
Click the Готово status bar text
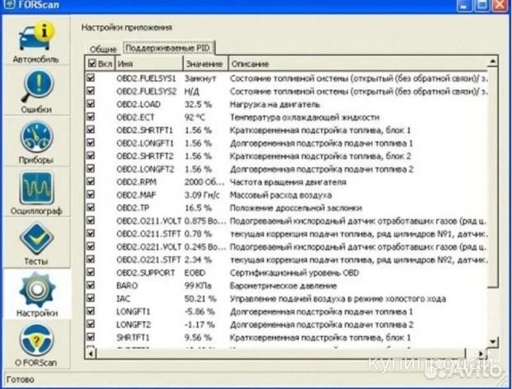coord(20,380)
